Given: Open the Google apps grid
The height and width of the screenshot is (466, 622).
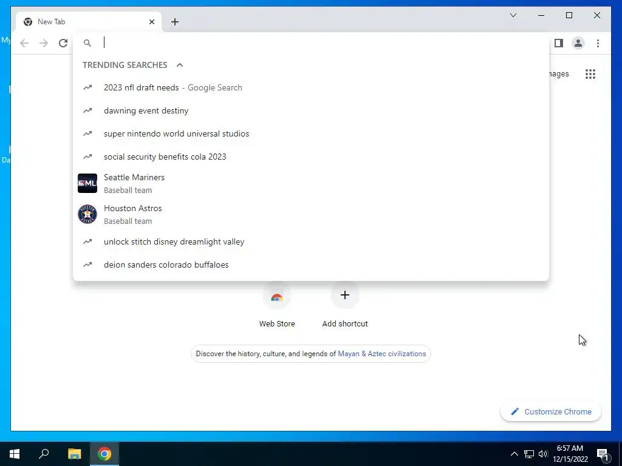Looking at the screenshot, I should [x=590, y=74].
